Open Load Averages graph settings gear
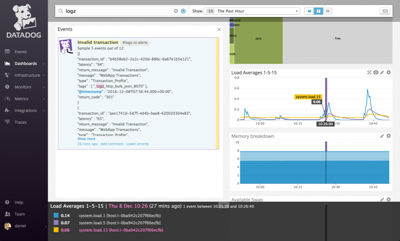This screenshot has height=241, width=400. [388, 72]
